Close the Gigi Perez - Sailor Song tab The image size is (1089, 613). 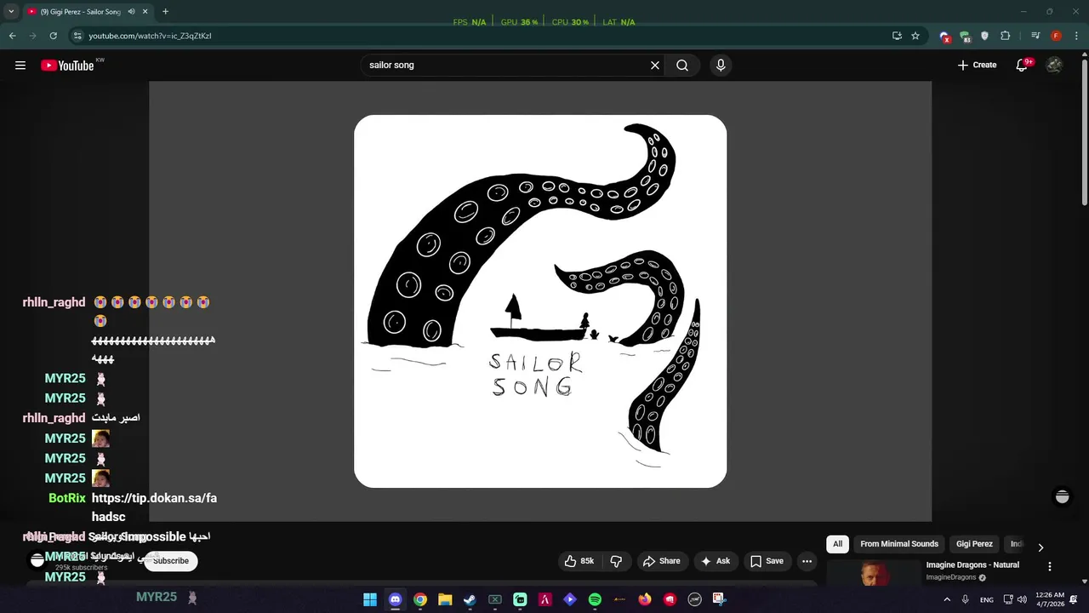[x=145, y=12]
